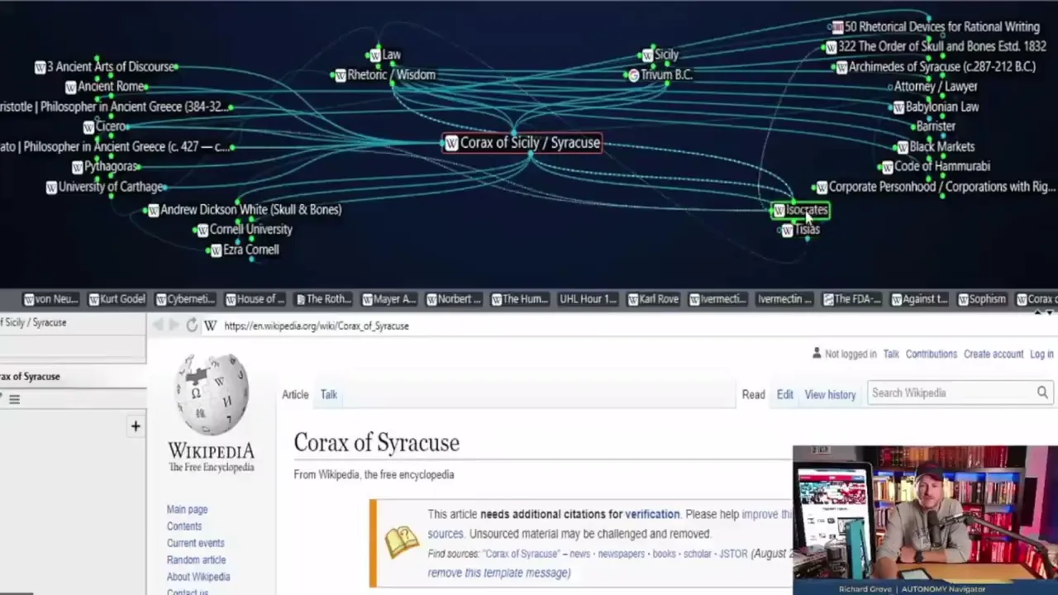Viewport: 1058px width, 595px height.
Task: Open the Talk link beside Contributions
Action: pyautogui.click(x=891, y=354)
